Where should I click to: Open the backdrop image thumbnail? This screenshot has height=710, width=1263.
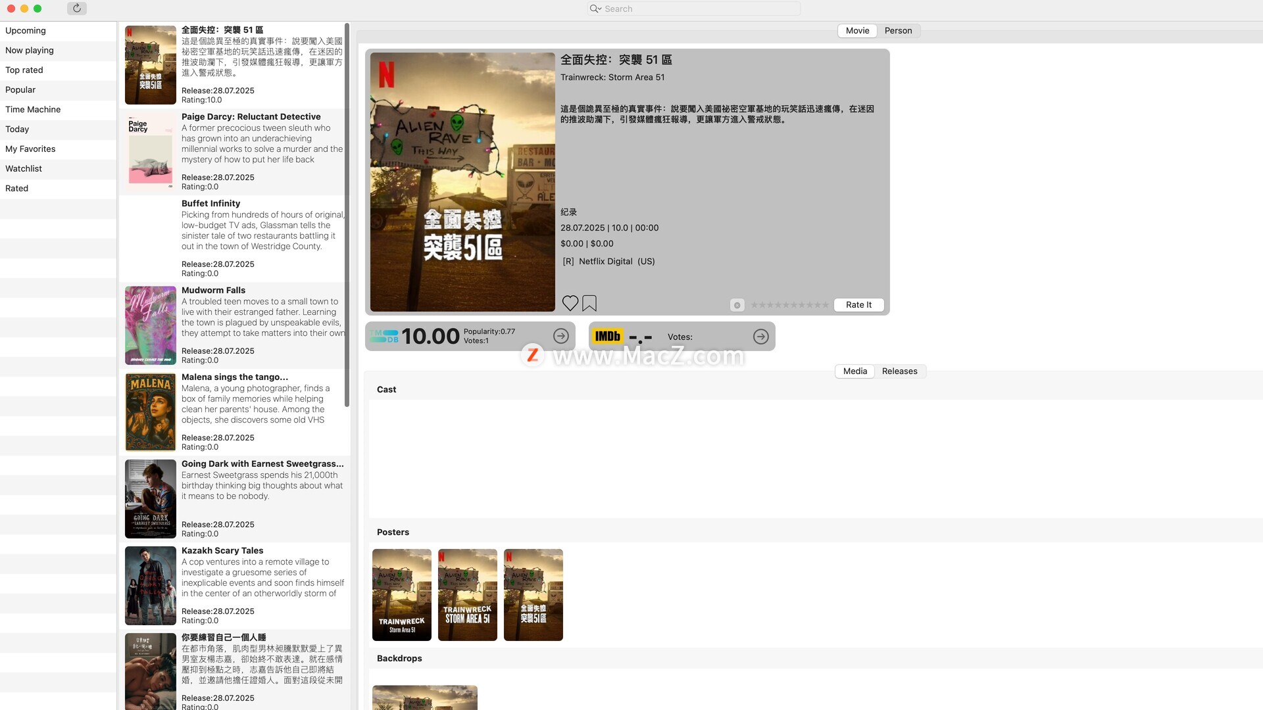tap(425, 698)
